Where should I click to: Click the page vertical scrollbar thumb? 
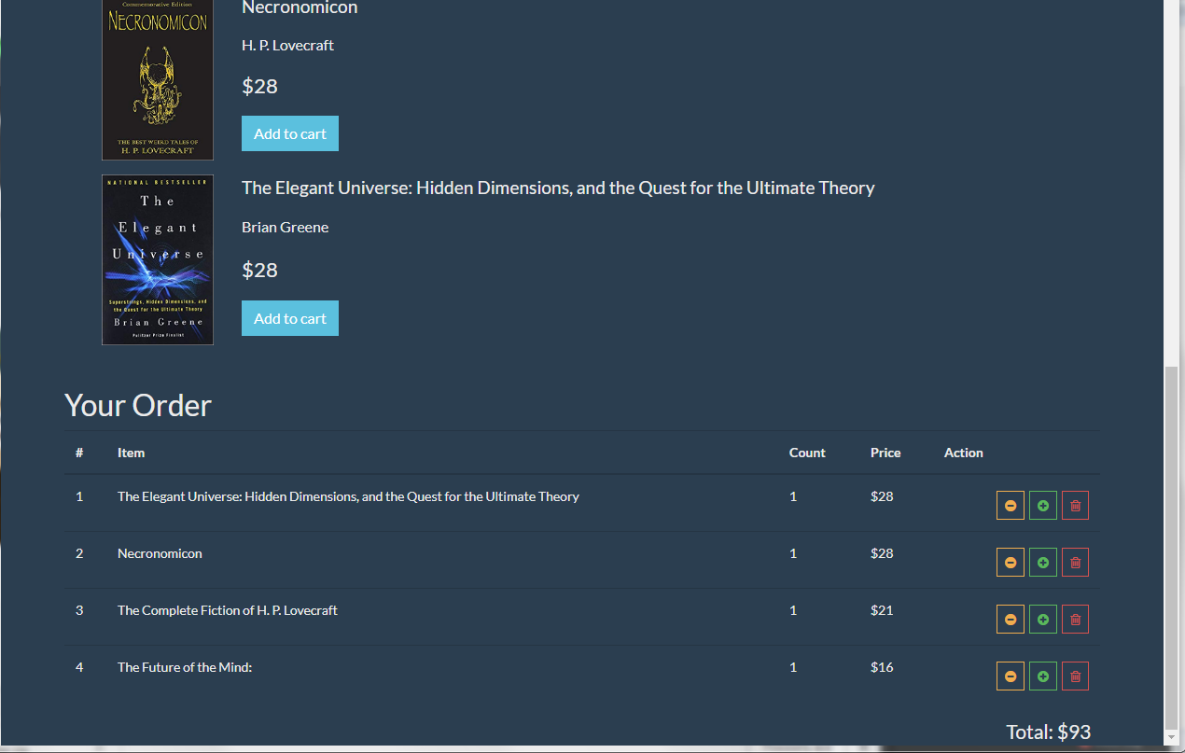point(1172,548)
